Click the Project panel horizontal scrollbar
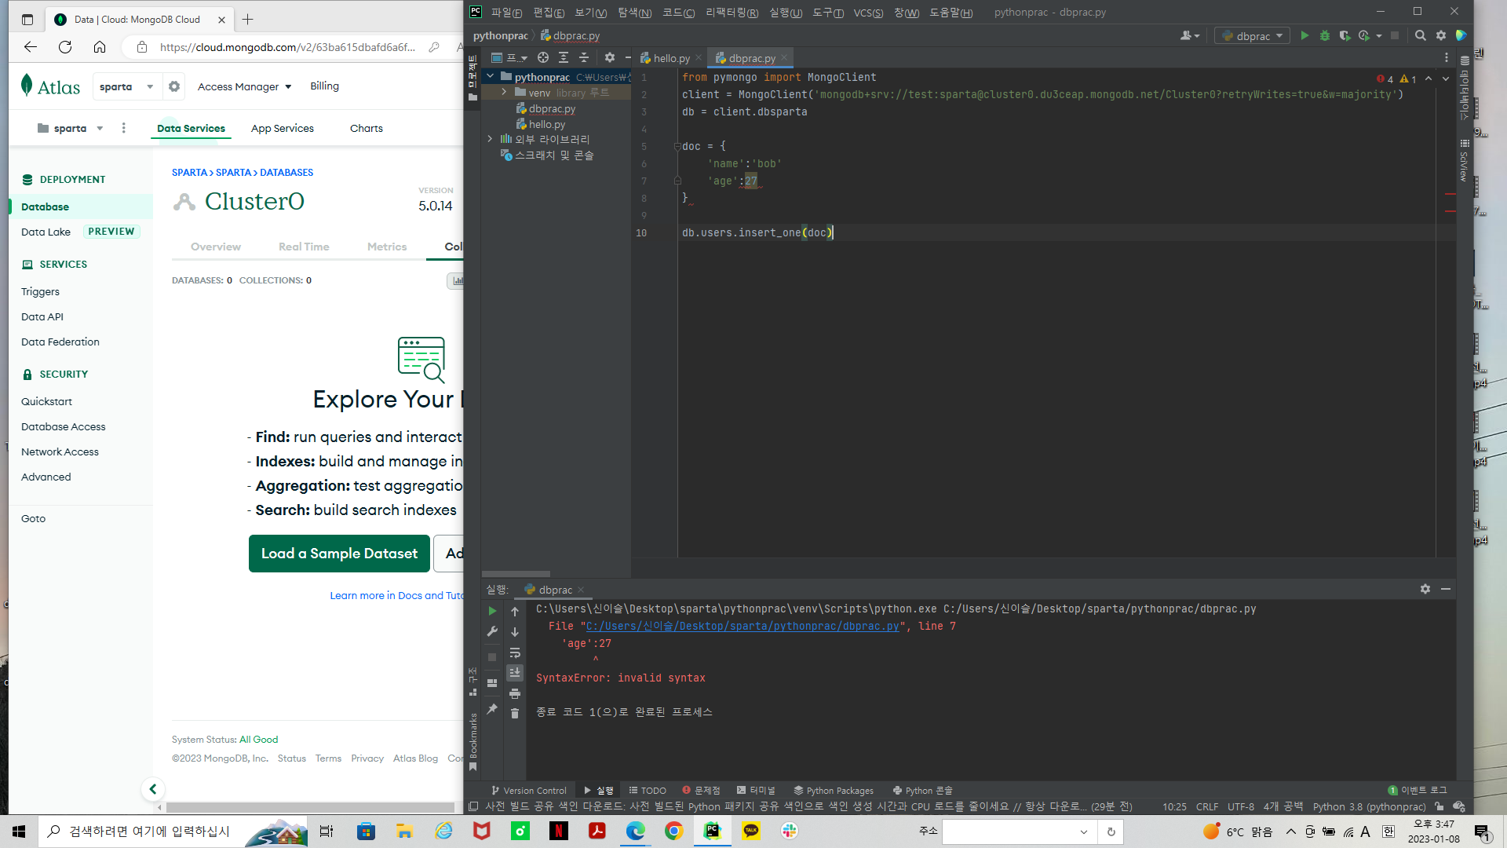This screenshot has width=1507, height=848. point(516,574)
